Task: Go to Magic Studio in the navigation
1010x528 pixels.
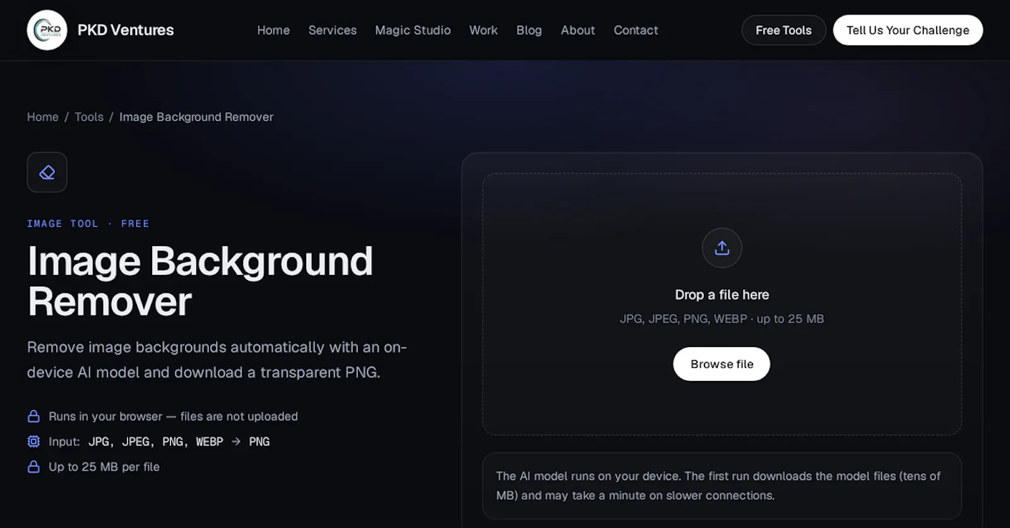Action: coord(413,30)
